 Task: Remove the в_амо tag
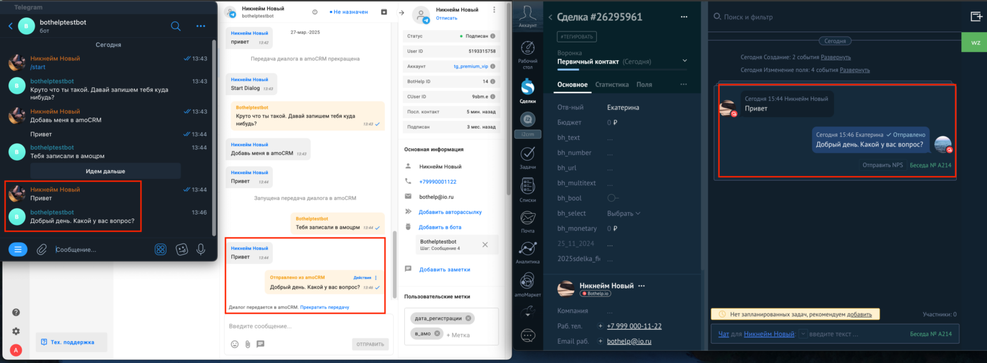[x=437, y=333]
